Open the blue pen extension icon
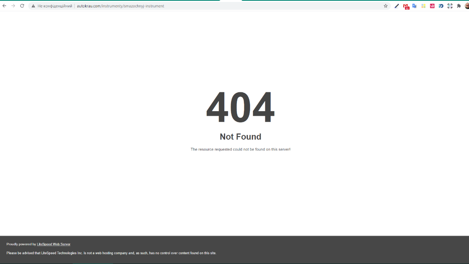Screen dimensions: 469x264 [x=397, y=6]
